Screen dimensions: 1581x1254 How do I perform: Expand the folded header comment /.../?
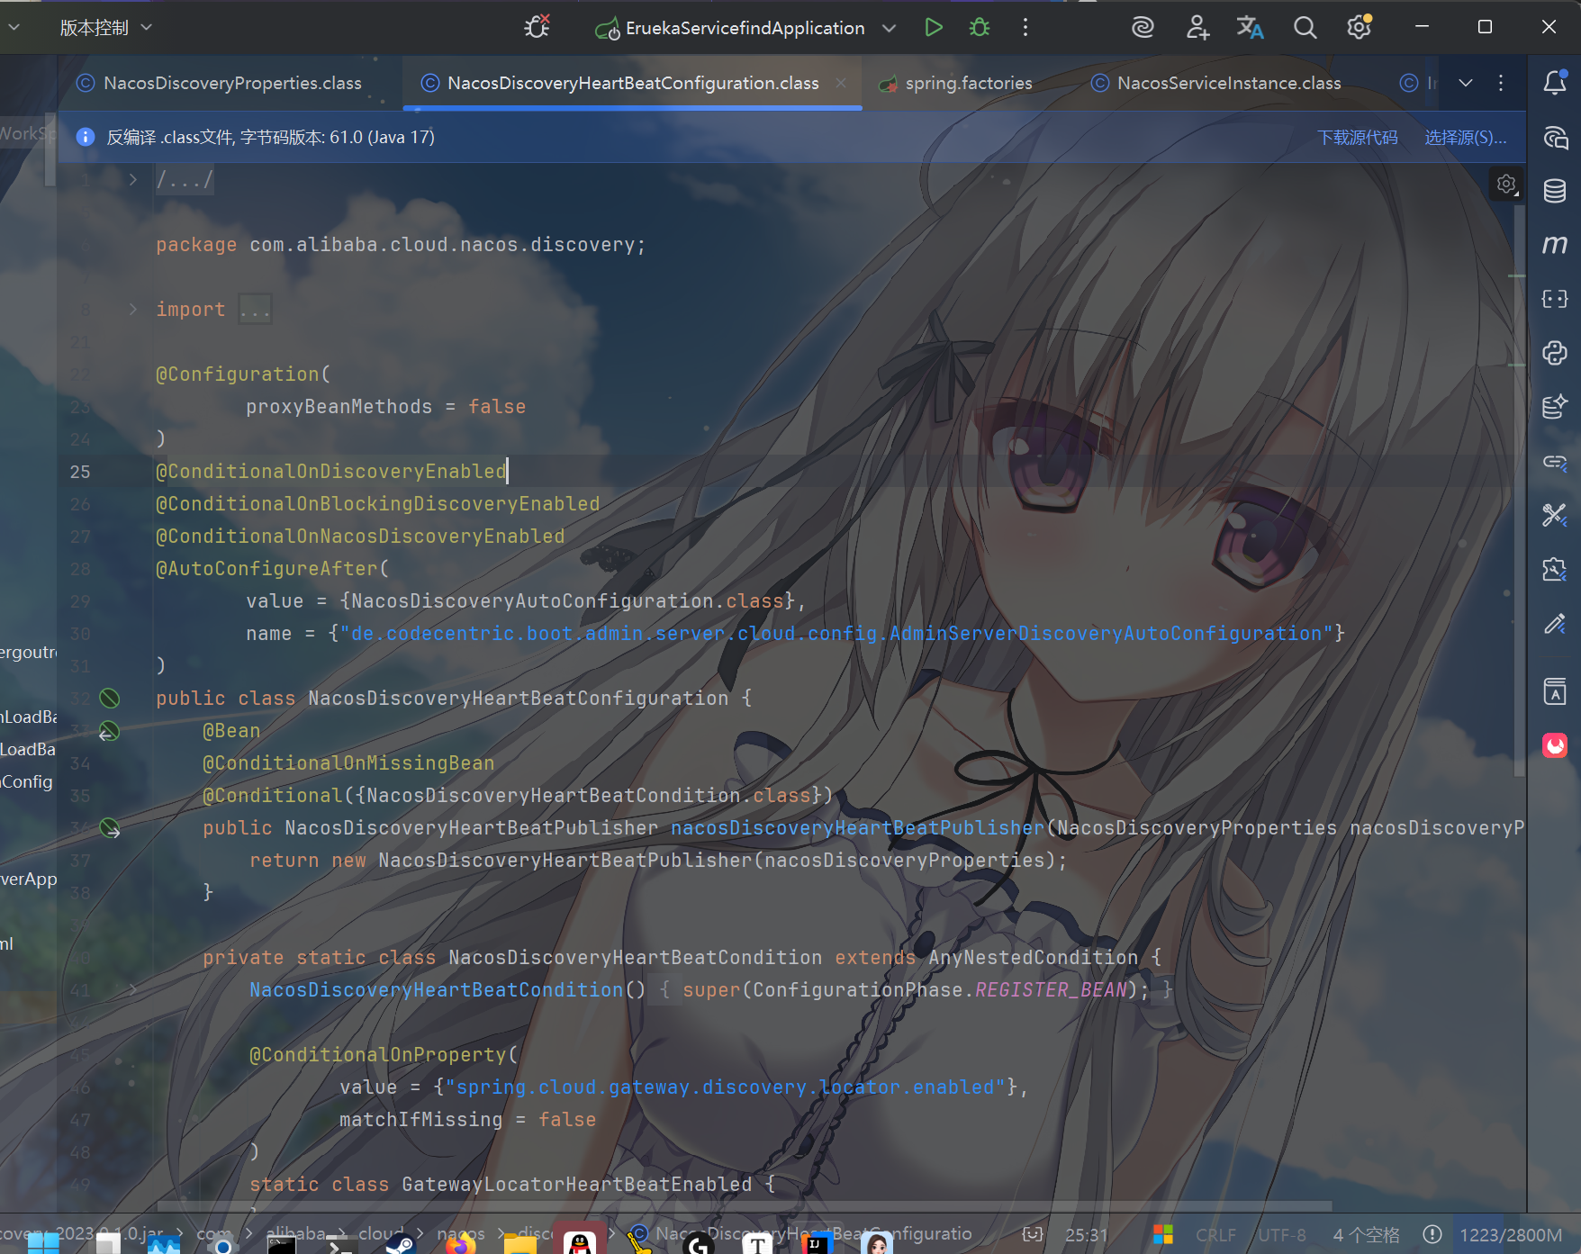(133, 179)
